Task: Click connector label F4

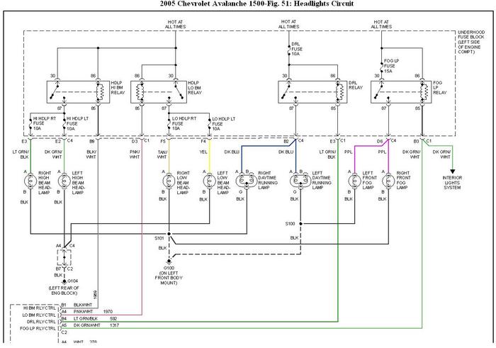Action: point(203,141)
